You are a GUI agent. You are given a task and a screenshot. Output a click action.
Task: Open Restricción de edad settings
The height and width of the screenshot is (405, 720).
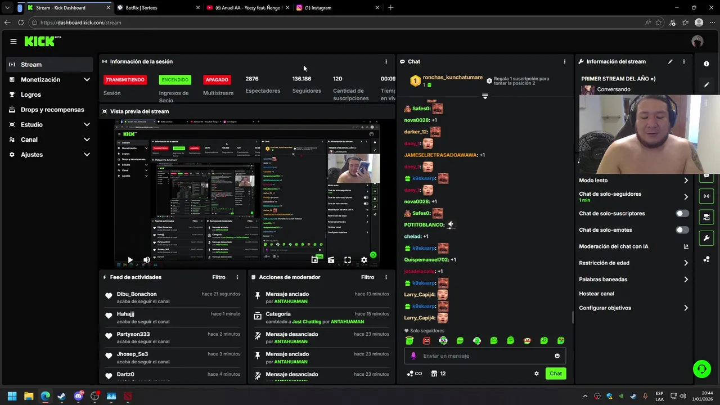pyautogui.click(x=633, y=263)
